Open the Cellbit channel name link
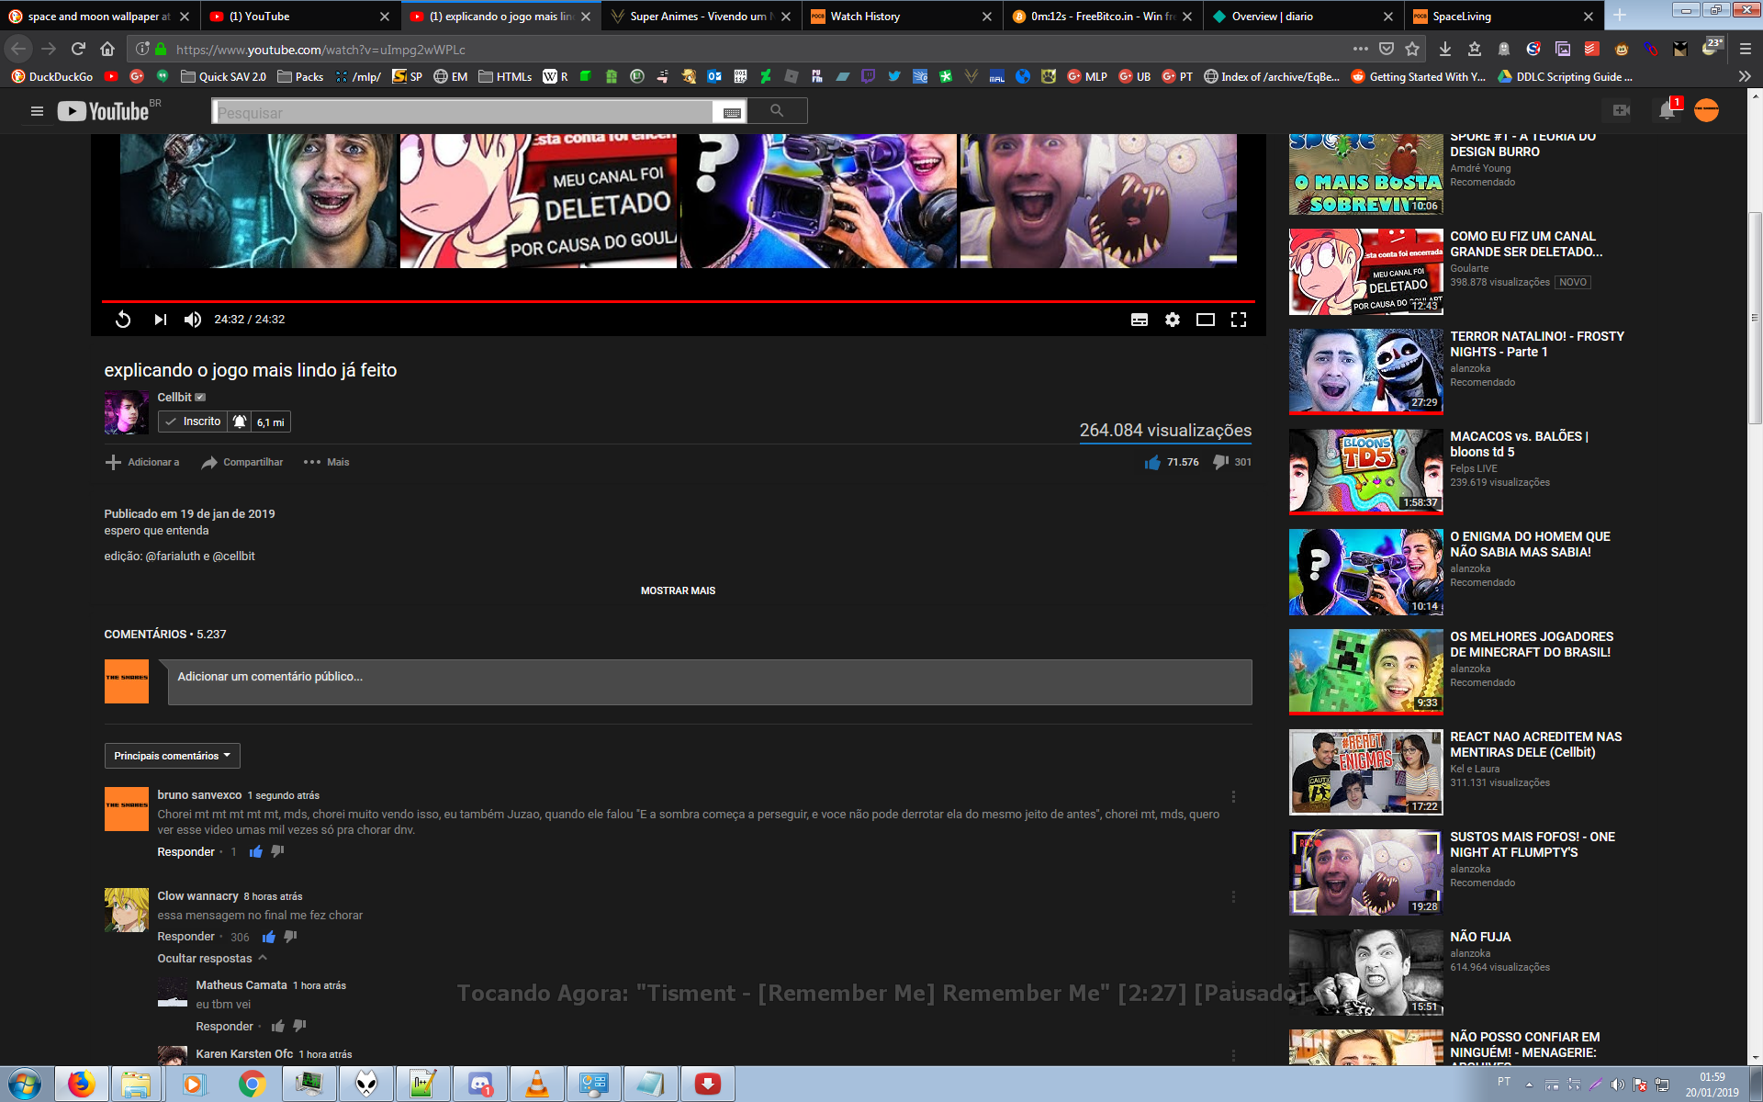1763x1102 pixels. pyautogui.click(x=174, y=397)
